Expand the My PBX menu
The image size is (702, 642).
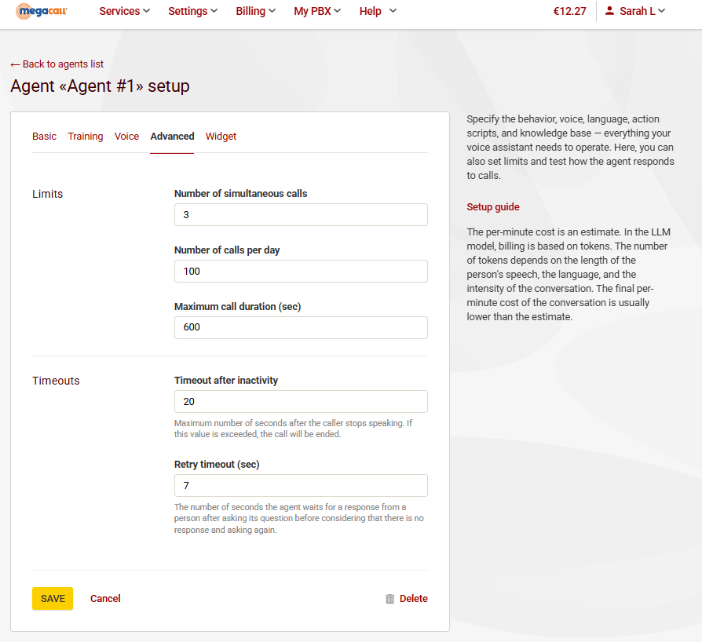tap(317, 11)
